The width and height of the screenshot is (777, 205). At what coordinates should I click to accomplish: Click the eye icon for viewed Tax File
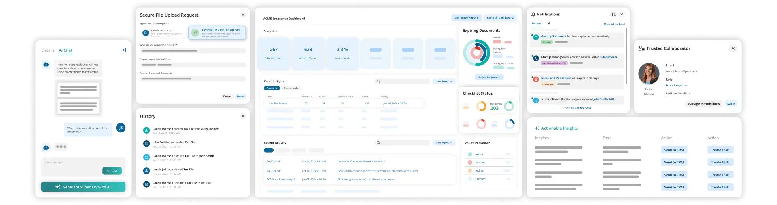(146, 171)
